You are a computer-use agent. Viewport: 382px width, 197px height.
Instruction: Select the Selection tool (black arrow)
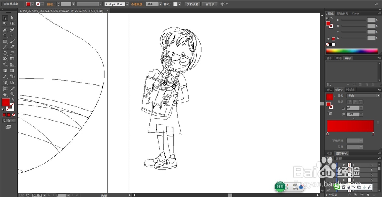coord(5,18)
